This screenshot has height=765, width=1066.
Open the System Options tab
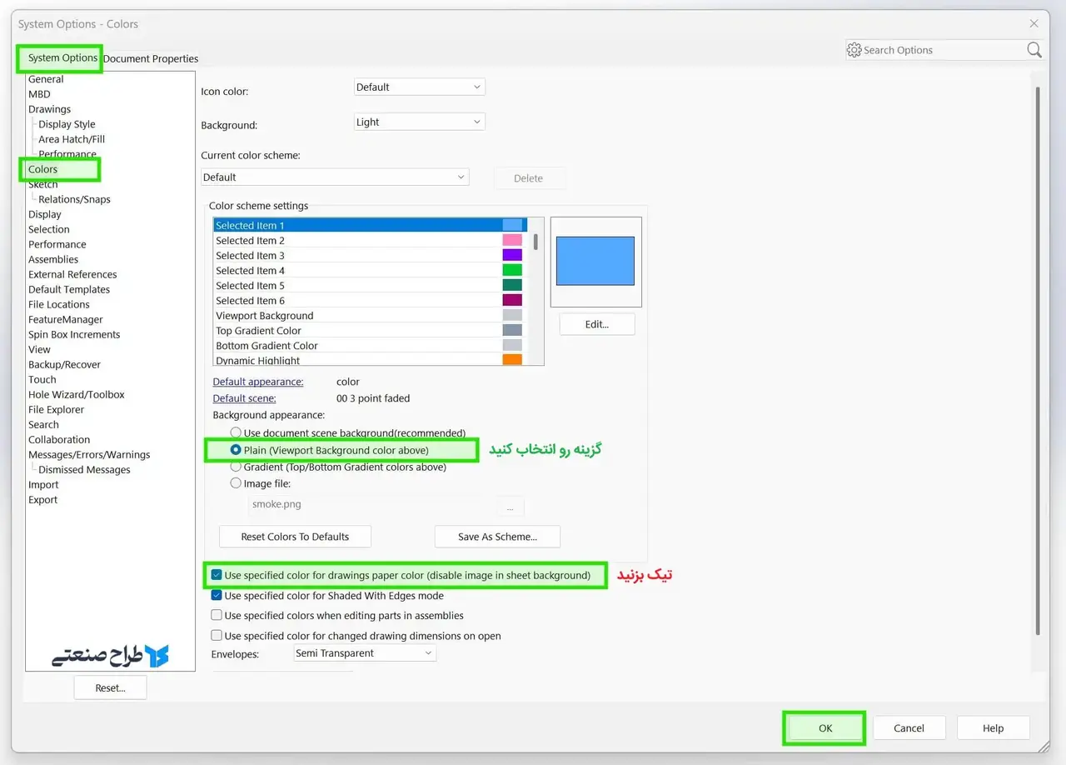[62, 58]
